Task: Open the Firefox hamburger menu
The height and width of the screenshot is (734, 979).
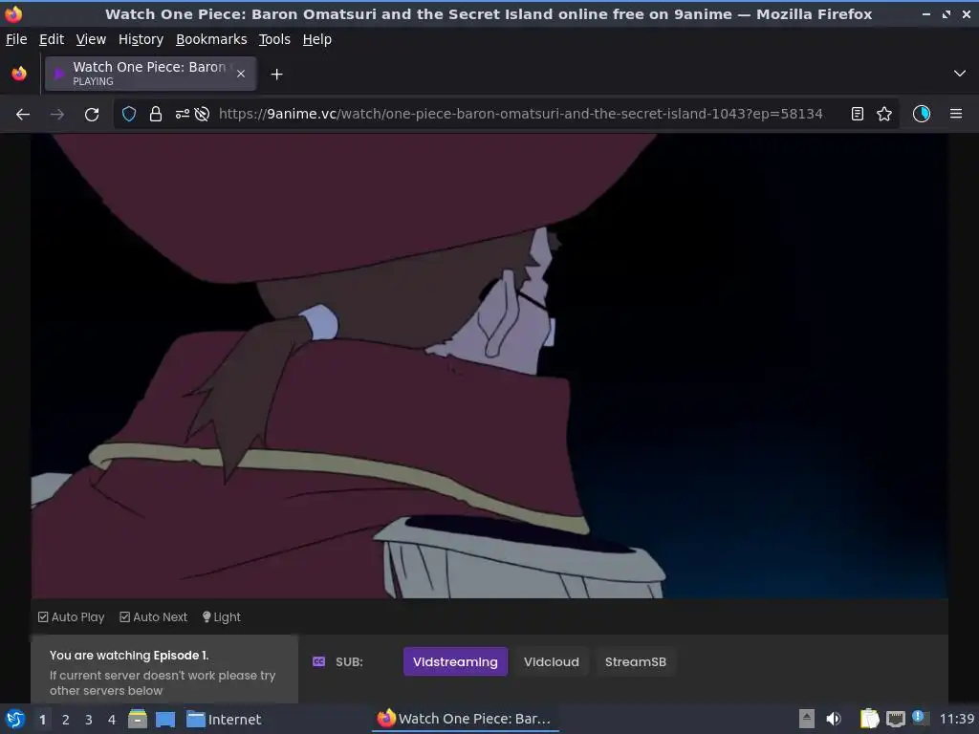Action: click(x=956, y=114)
